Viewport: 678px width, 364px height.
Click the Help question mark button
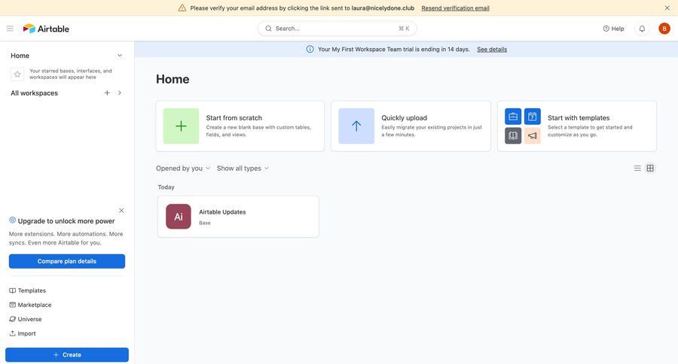tap(613, 29)
